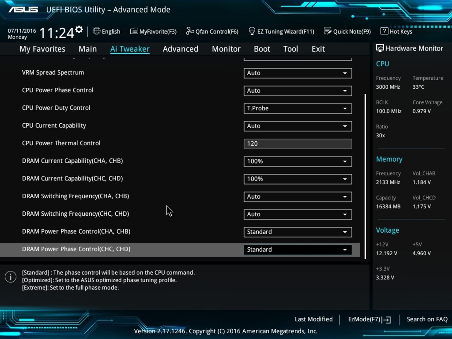Screen dimensions: 452x339
Task: Click the Last Modified button
Action: [x=314, y=319]
